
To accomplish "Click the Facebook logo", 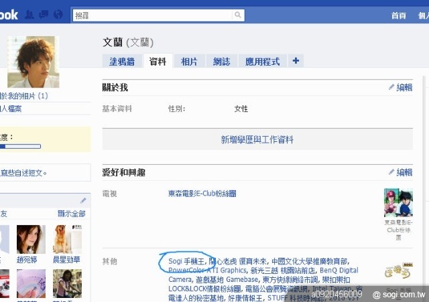I will (x=9, y=15).
